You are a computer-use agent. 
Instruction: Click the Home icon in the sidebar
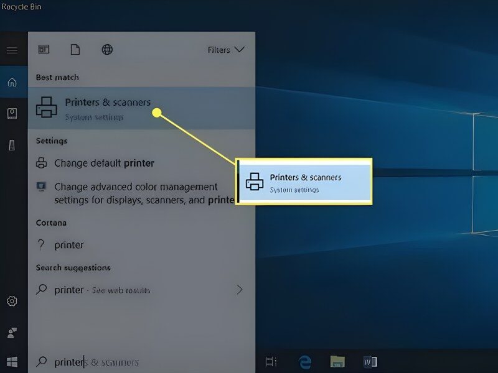(x=12, y=83)
